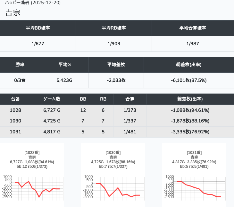Click the 勝率 value 0/3台
This screenshot has width=234, height=207.
(x=20, y=80)
